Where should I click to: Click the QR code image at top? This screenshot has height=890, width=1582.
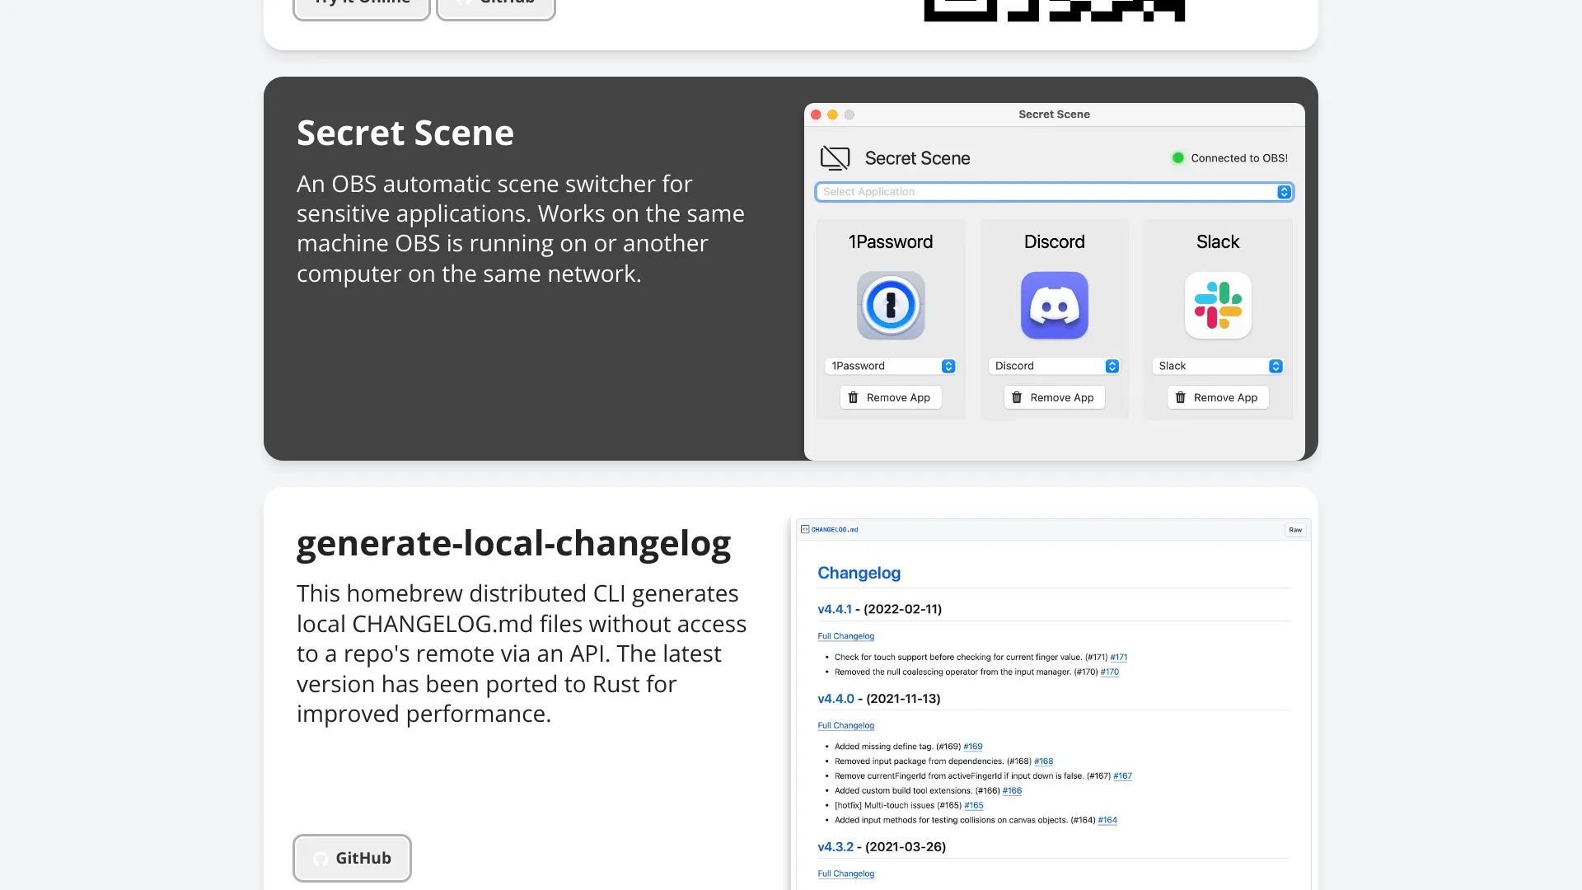(x=1055, y=11)
